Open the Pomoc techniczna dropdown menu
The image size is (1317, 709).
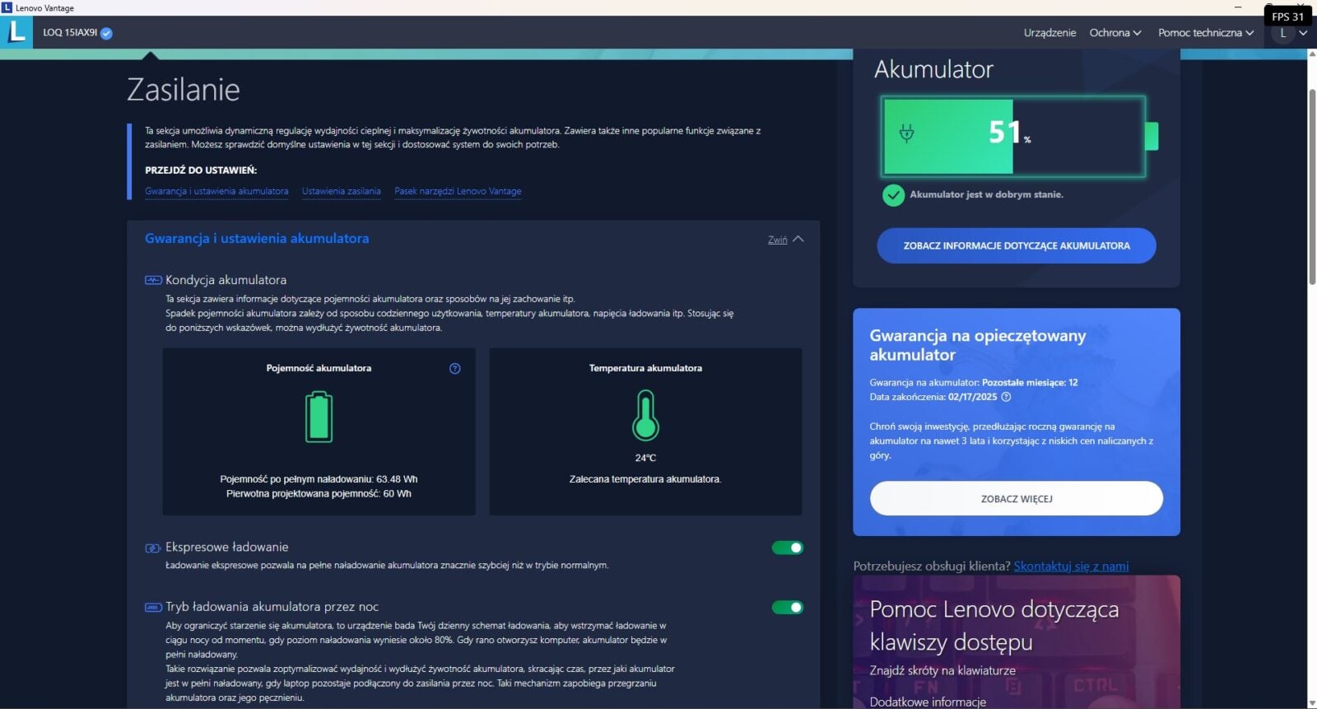1206,33
